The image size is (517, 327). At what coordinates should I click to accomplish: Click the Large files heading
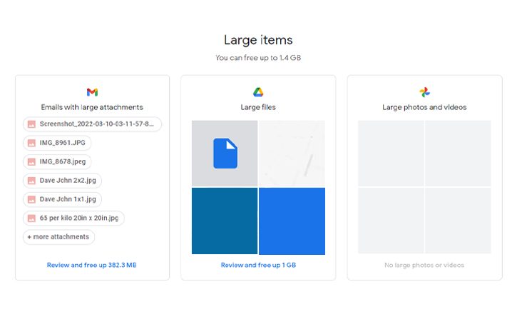(258, 107)
